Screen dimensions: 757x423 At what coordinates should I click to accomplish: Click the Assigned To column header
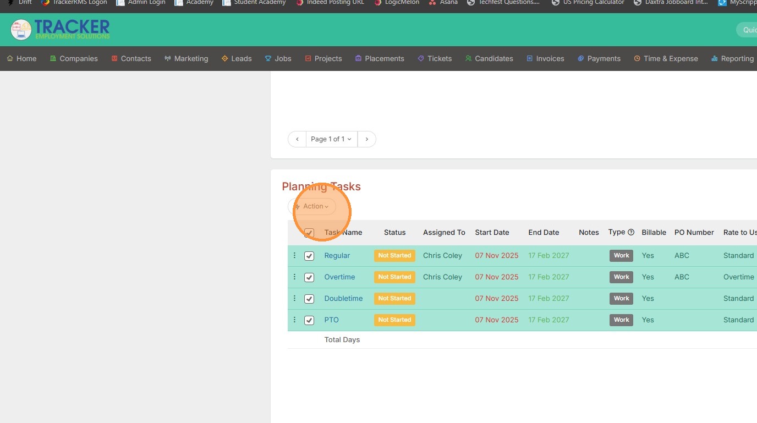[444, 232]
